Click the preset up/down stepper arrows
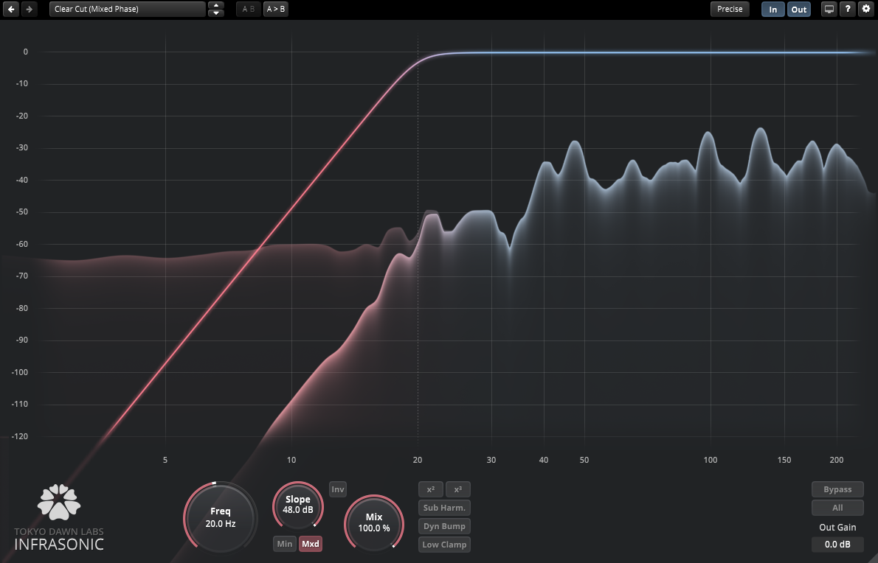Viewport: 878px width, 563px height. (216, 9)
